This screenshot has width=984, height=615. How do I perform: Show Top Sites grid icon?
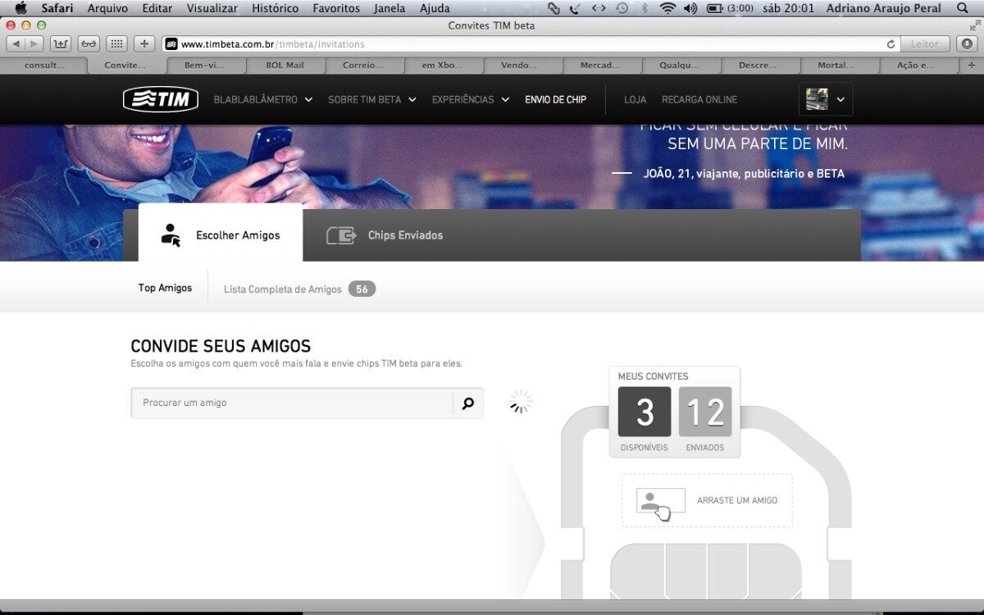click(x=116, y=43)
